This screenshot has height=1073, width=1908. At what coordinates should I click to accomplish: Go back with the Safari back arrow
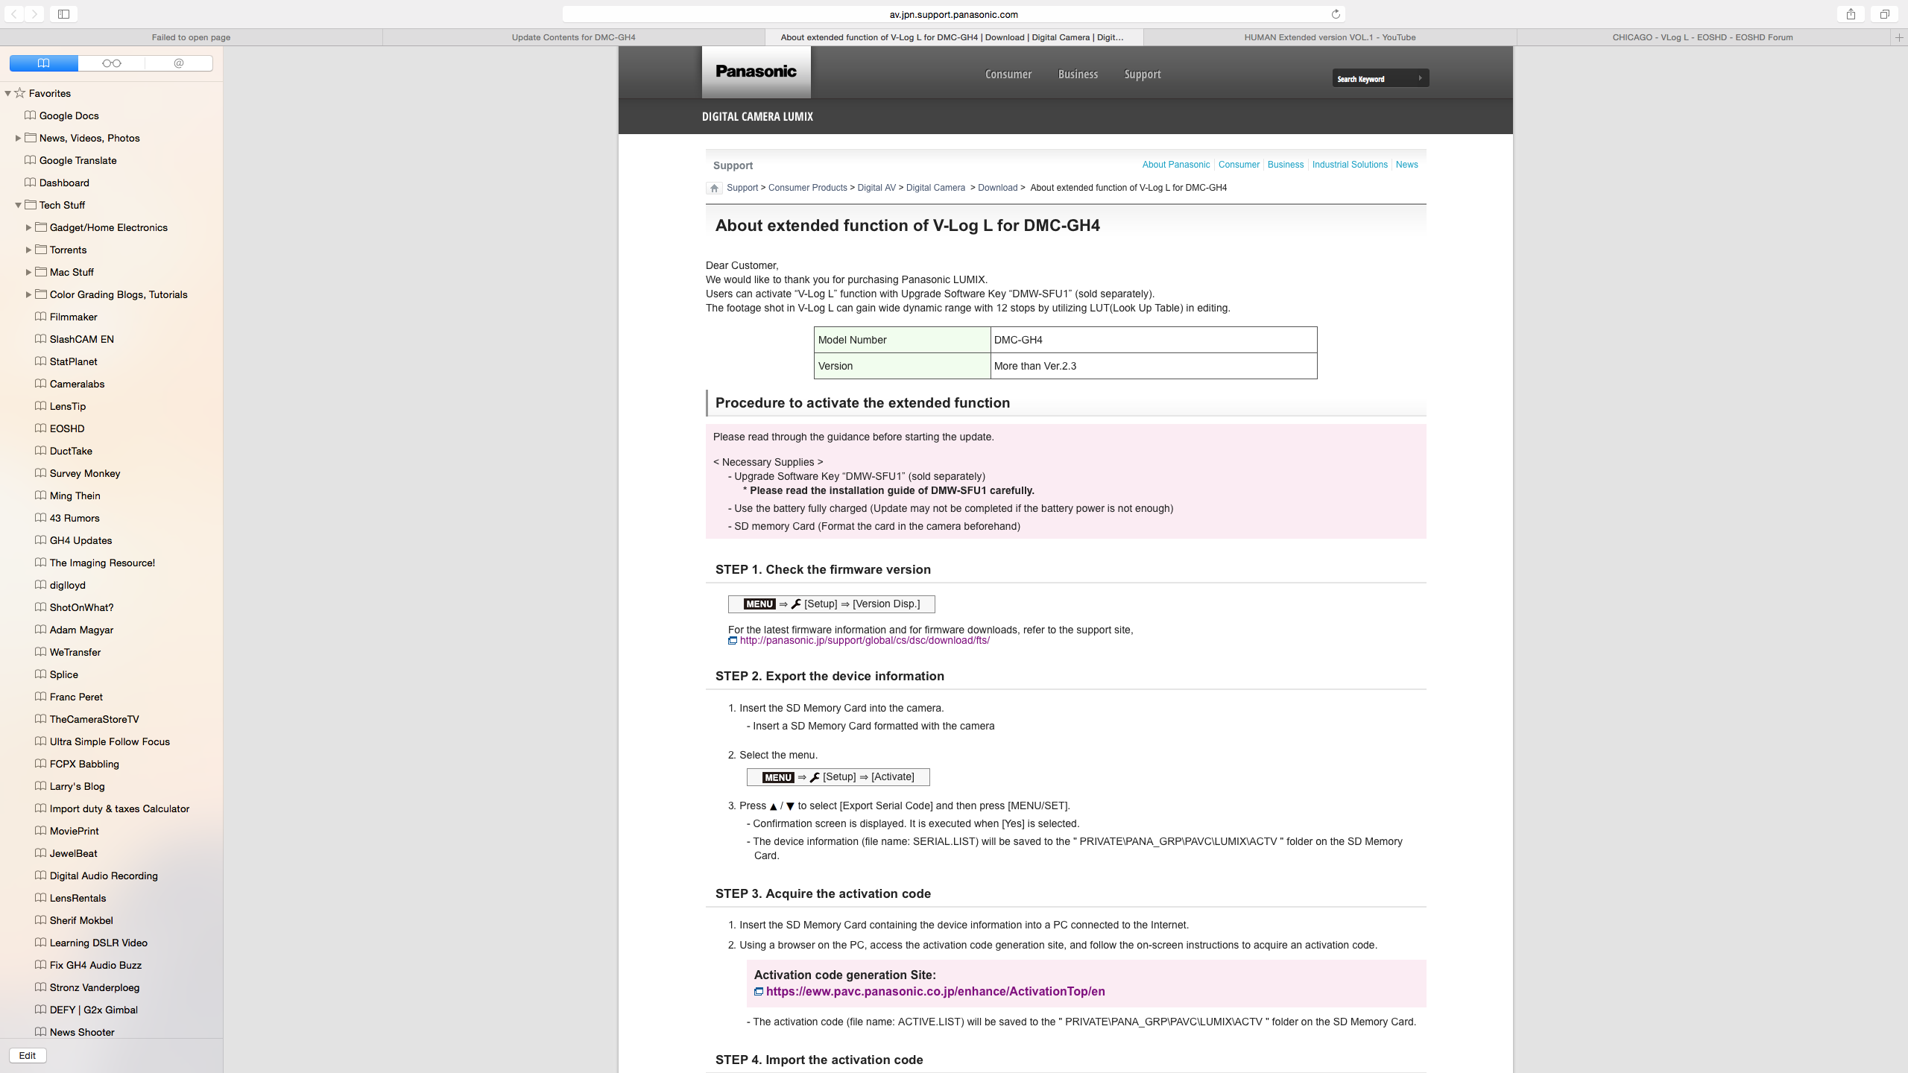click(14, 14)
